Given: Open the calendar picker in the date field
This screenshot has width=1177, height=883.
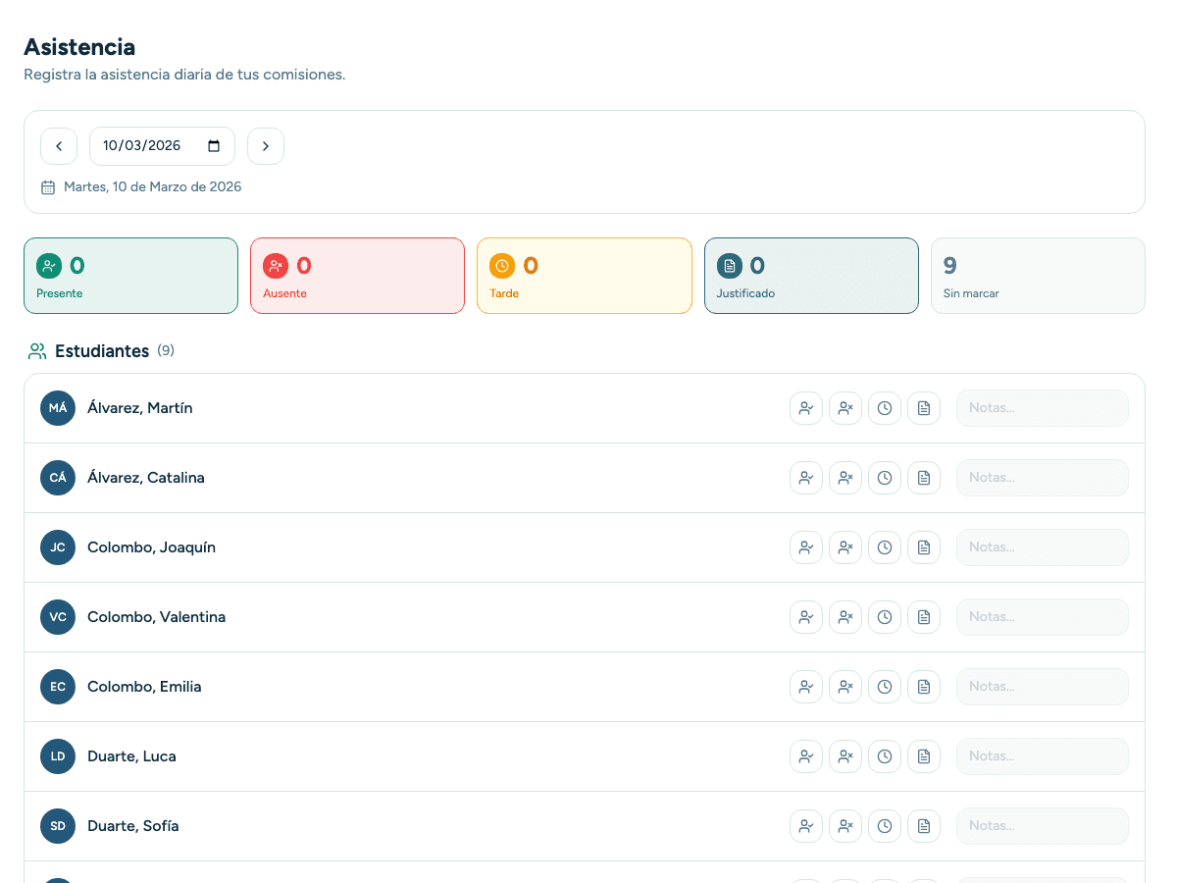Looking at the screenshot, I should 214,146.
